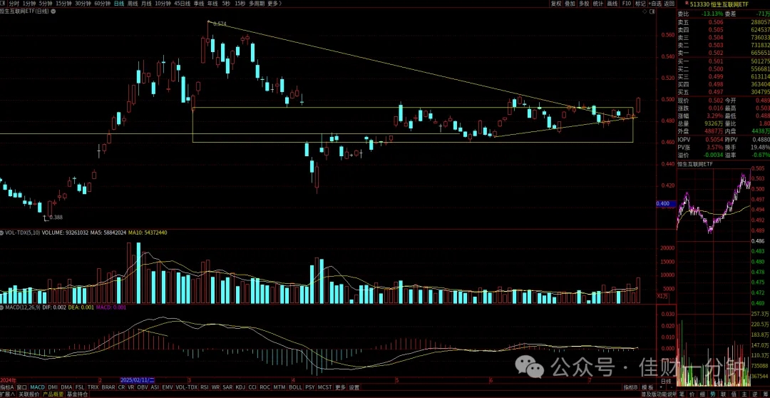Image resolution: width=770 pixels, height=398 pixels.
Task: Select the 60分钟 period
Action: 102,3
